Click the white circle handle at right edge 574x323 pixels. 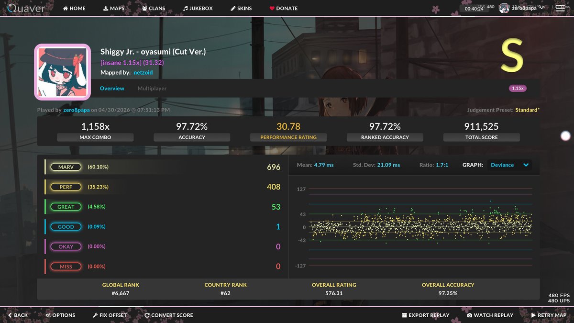[565, 136]
